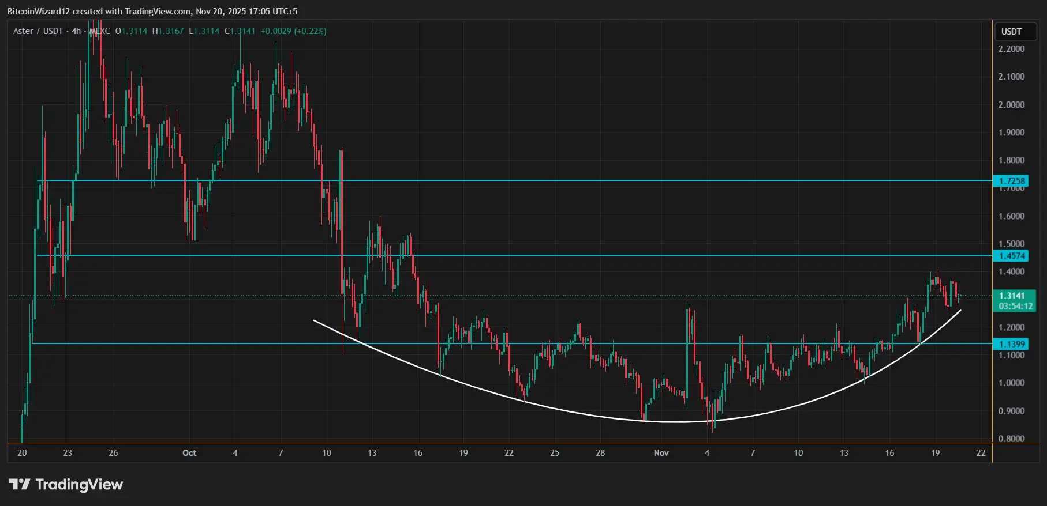Image resolution: width=1047 pixels, height=506 pixels.
Task: Click the 1.0000 price scale label
Action: tap(1011, 383)
